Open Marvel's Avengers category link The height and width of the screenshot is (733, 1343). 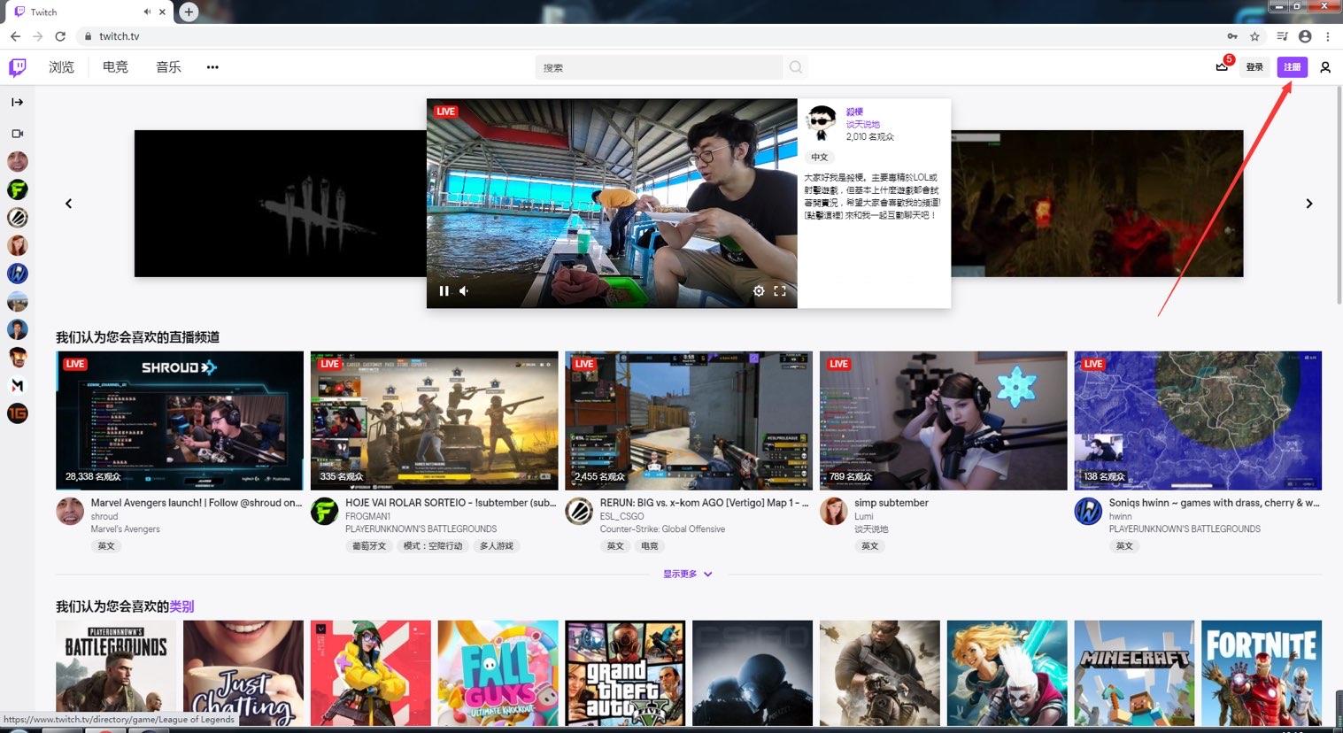(125, 529)
